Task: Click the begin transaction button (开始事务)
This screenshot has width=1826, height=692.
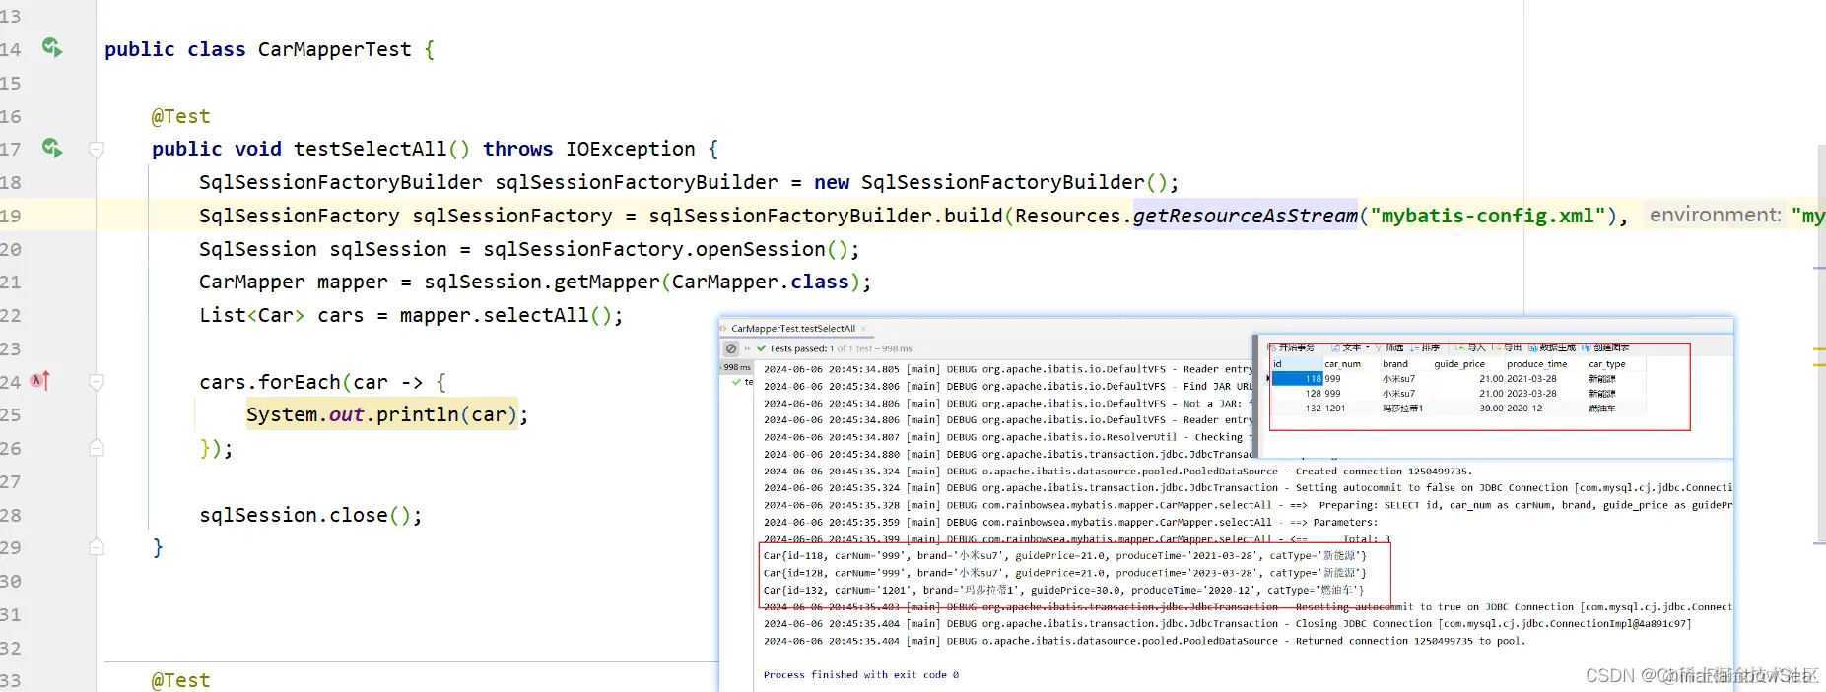Action: 1291,347
